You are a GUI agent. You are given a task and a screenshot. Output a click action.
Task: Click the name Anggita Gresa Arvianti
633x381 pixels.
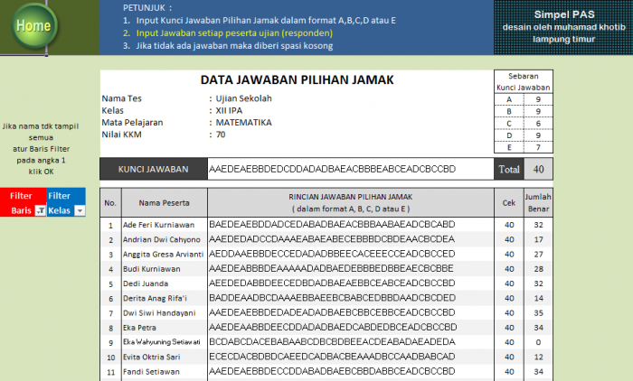click(x=163, y=255)
